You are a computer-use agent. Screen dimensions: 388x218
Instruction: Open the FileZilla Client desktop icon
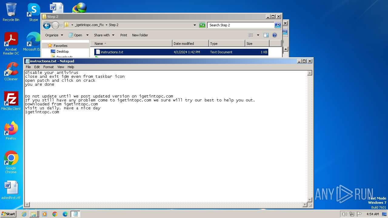(x=11, y=101)
